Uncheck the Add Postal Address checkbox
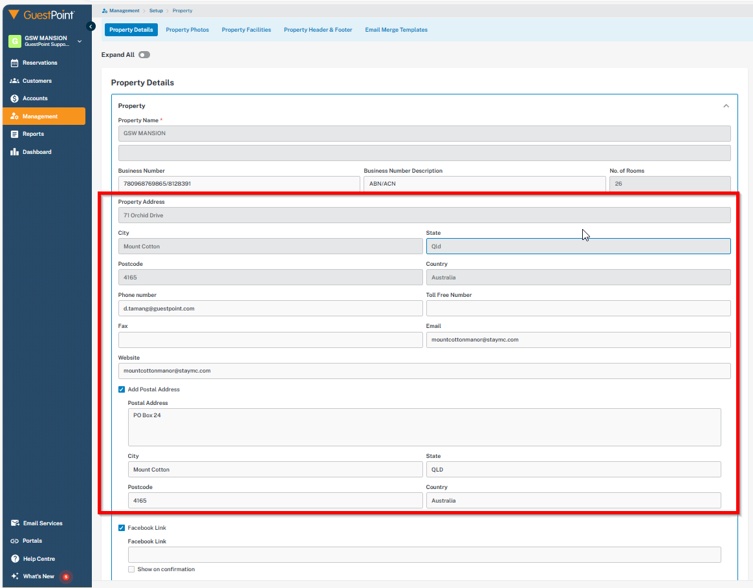753x588 pixels. click(x=122, y=389)
